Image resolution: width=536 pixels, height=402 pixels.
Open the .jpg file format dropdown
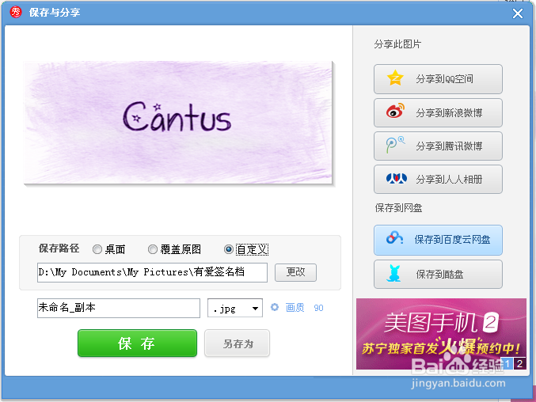click(235, 308)
